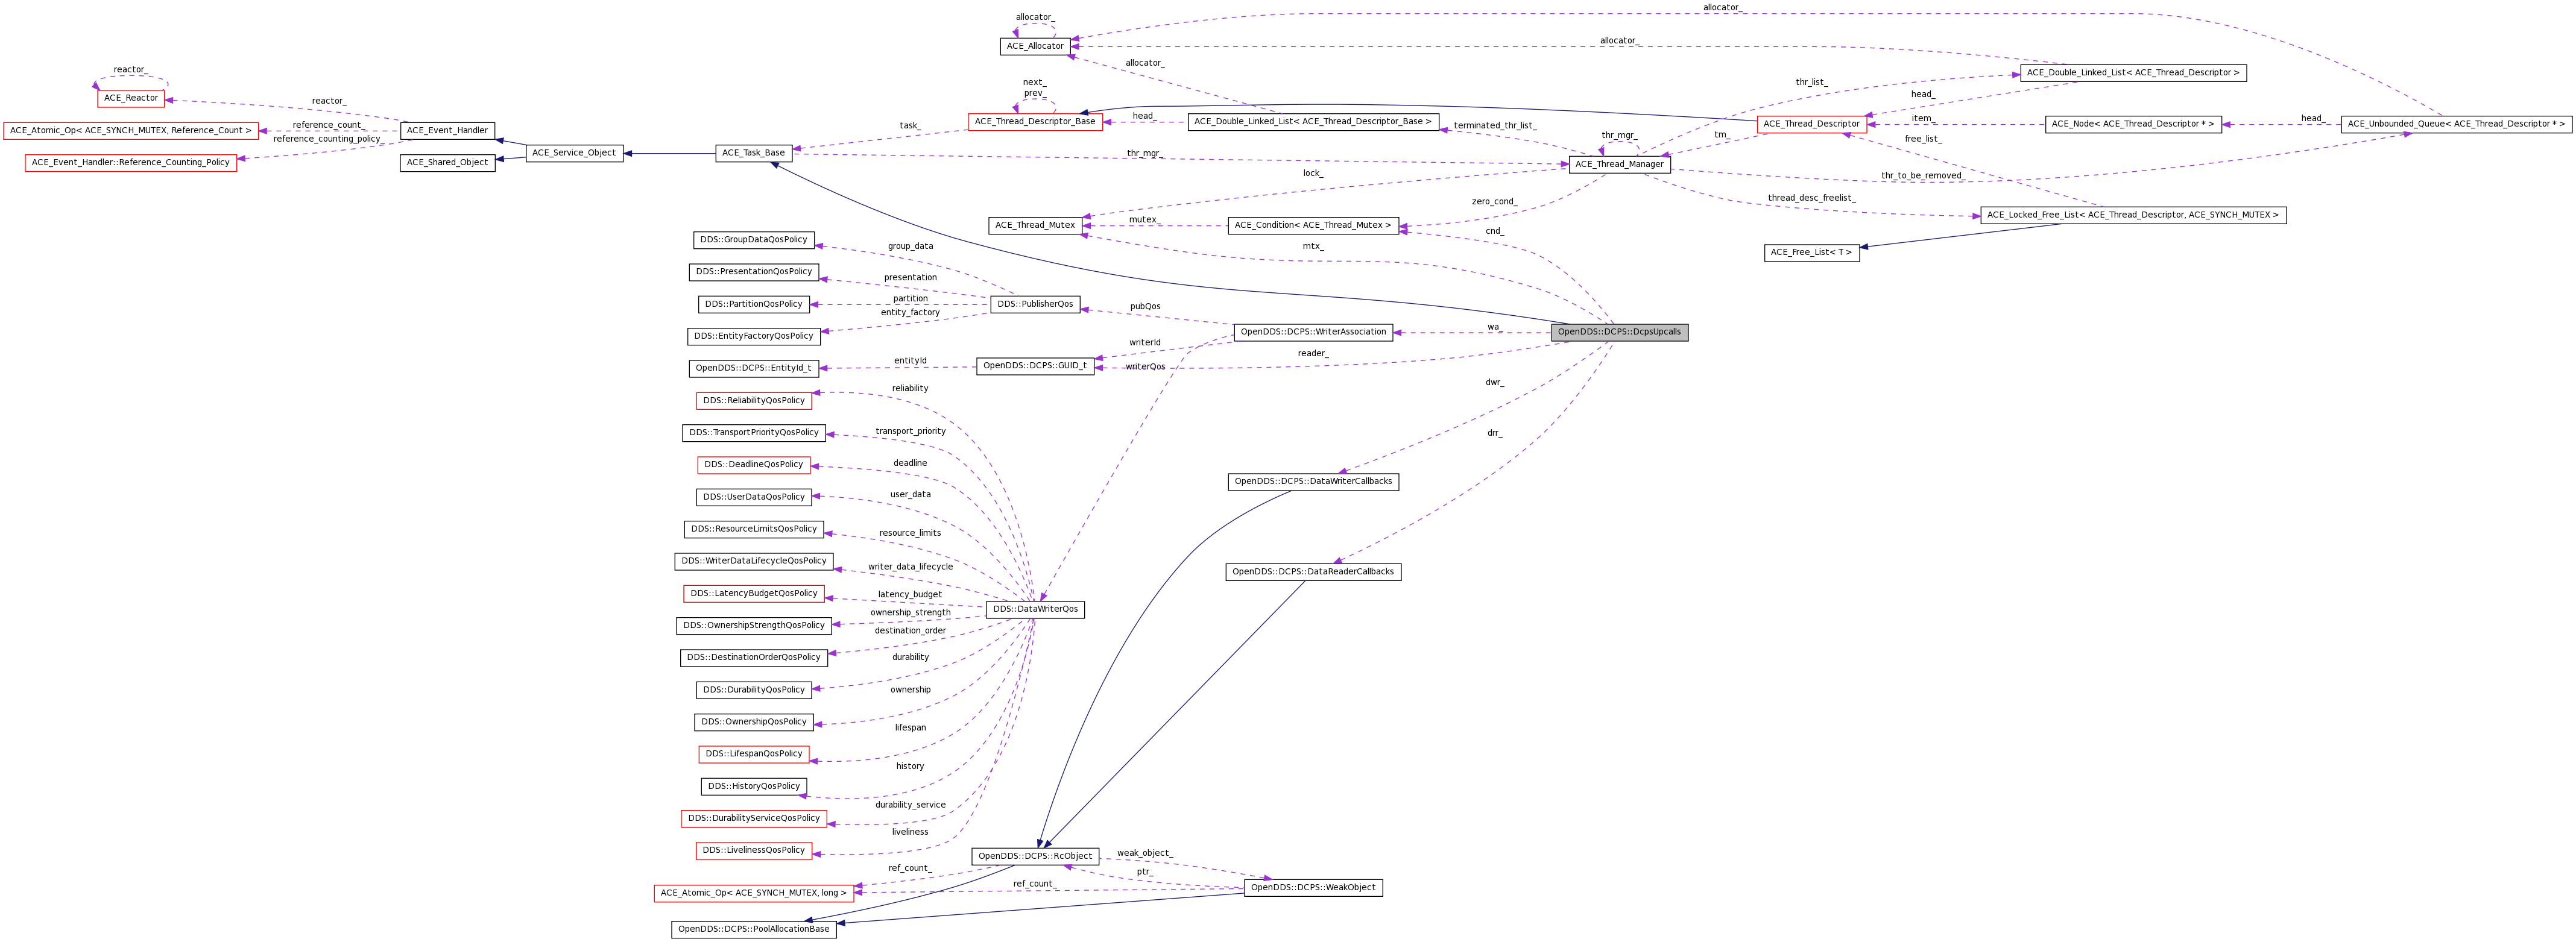Open DDS::LatencyBudgetQosPolicy node
This screenshot has width=2576, height=942.
pos(753,594)
